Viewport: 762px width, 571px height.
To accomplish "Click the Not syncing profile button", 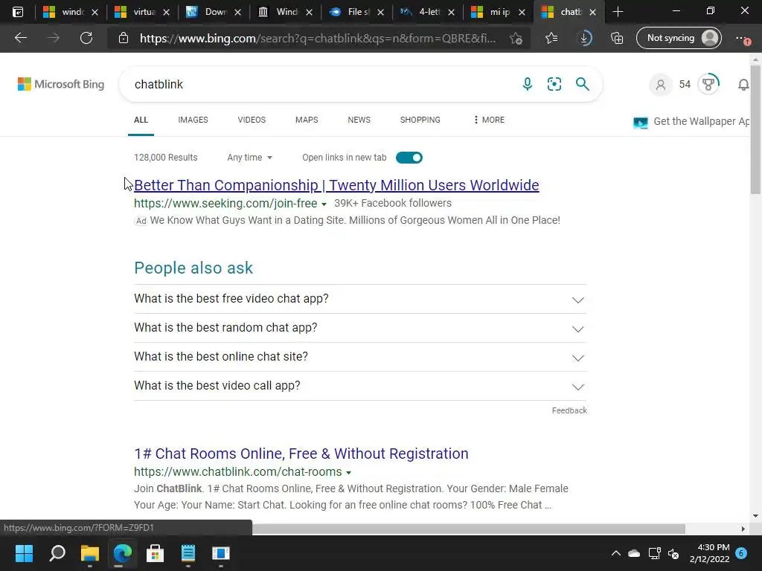I will click(x=679, y=38).
